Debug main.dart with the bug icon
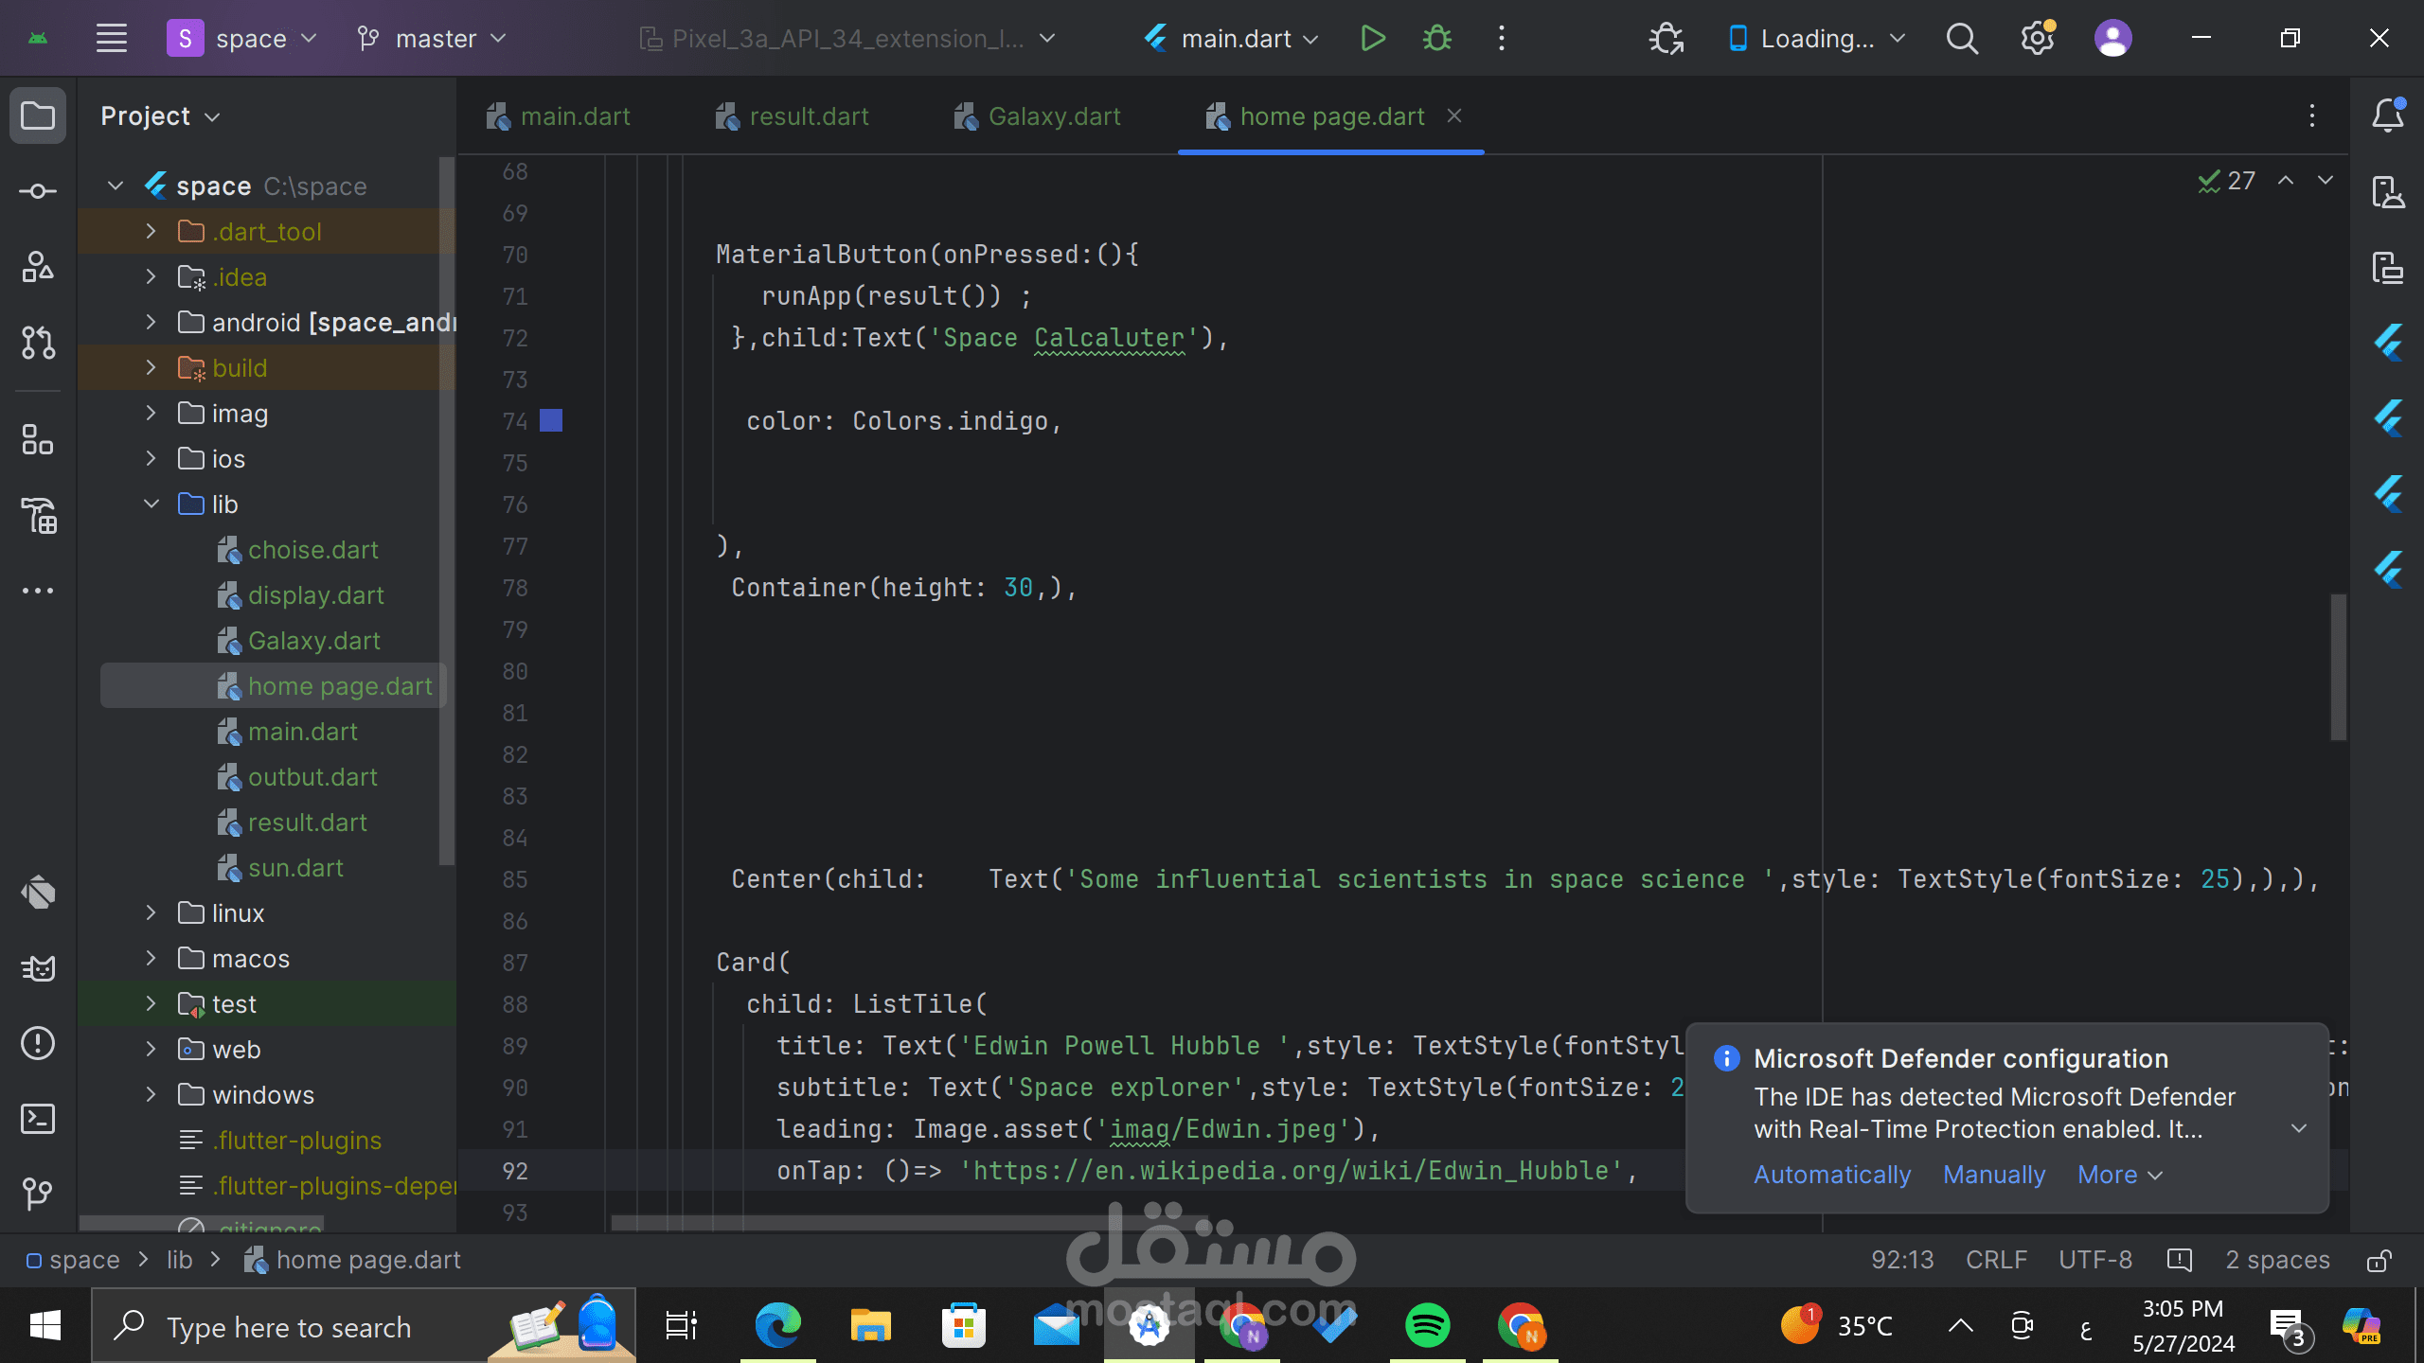2424x1363 pixels. pos(1437,39)
